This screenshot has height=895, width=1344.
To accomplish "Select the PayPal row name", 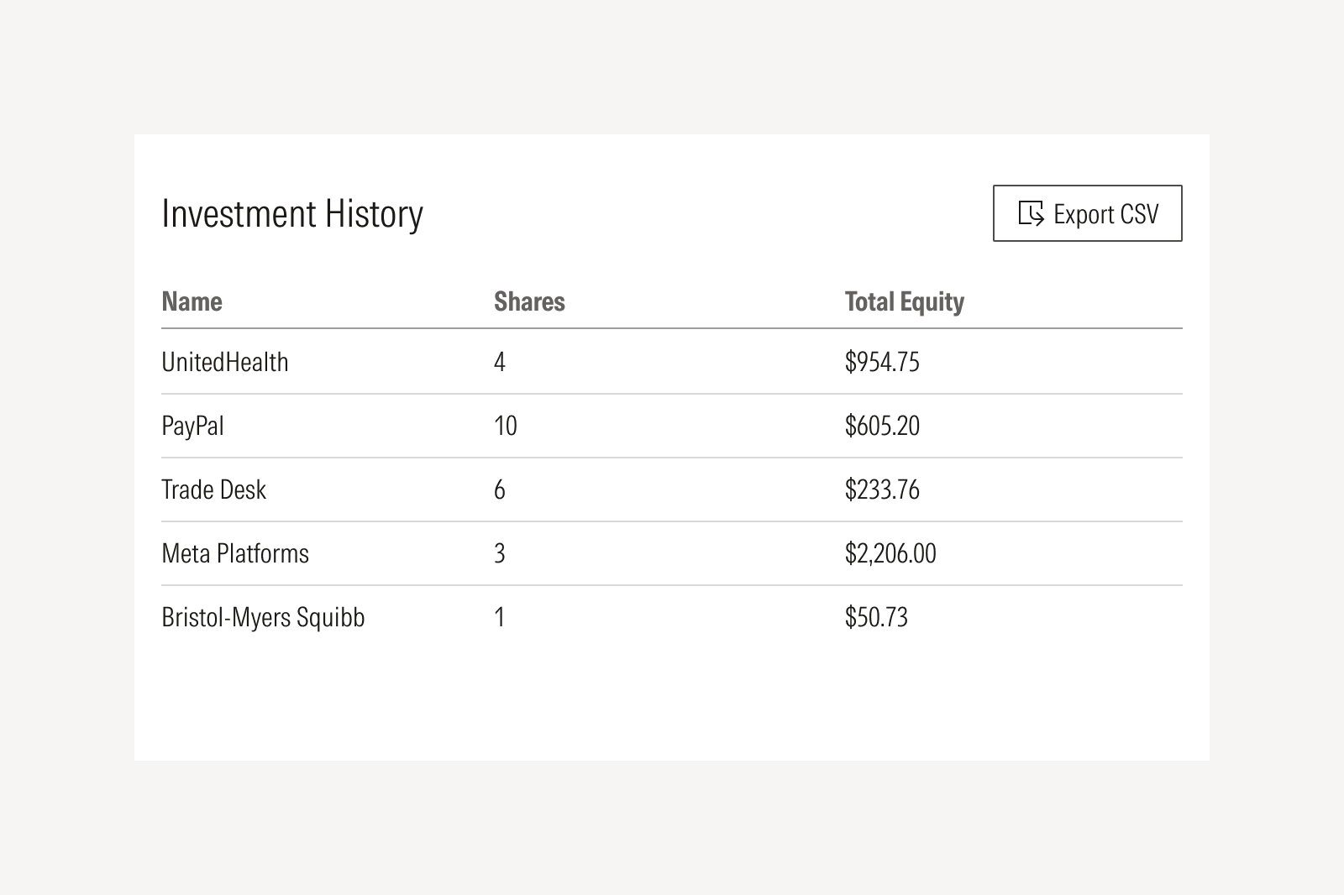I will [x=192, y=426].
